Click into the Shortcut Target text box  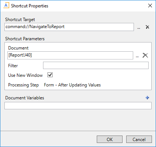click(69, 27)
